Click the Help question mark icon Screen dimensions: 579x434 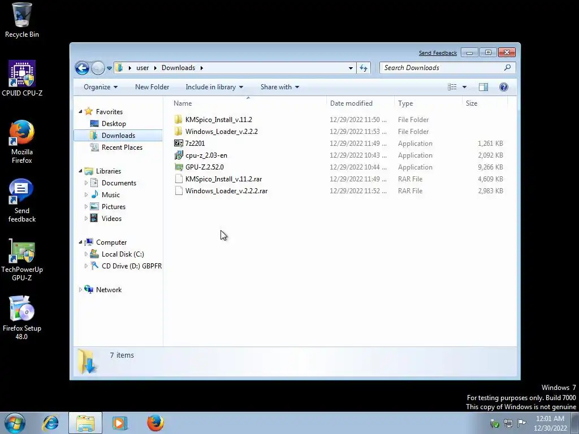pyautogui.click(x=503, y=87)
